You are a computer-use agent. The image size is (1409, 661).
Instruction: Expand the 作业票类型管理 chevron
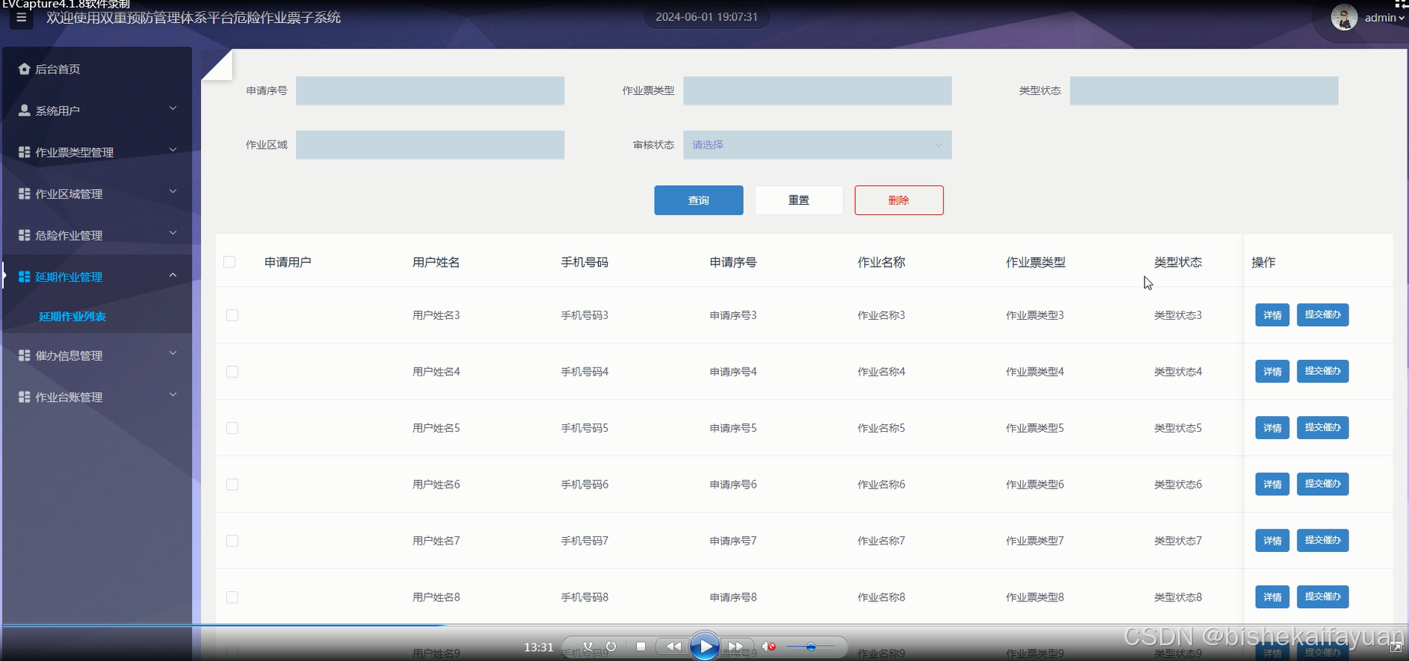173,150
